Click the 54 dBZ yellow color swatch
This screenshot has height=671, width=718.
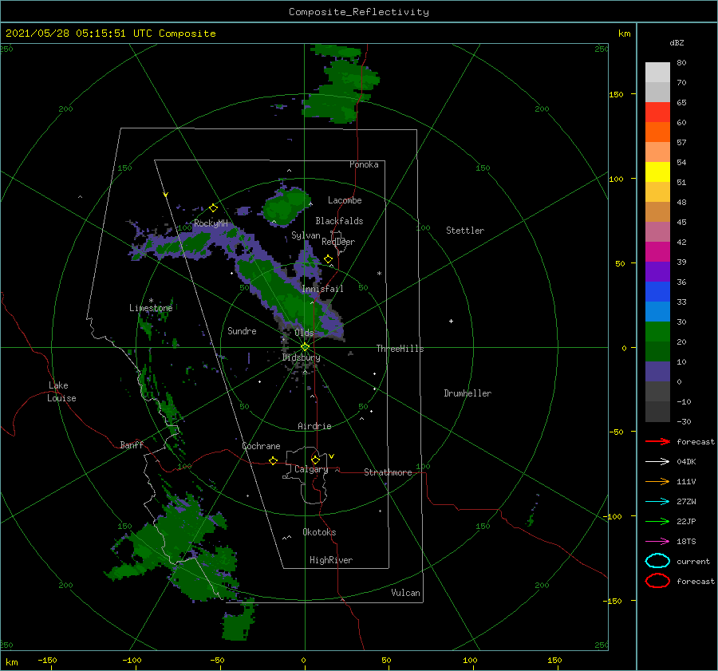click(657, 172)
